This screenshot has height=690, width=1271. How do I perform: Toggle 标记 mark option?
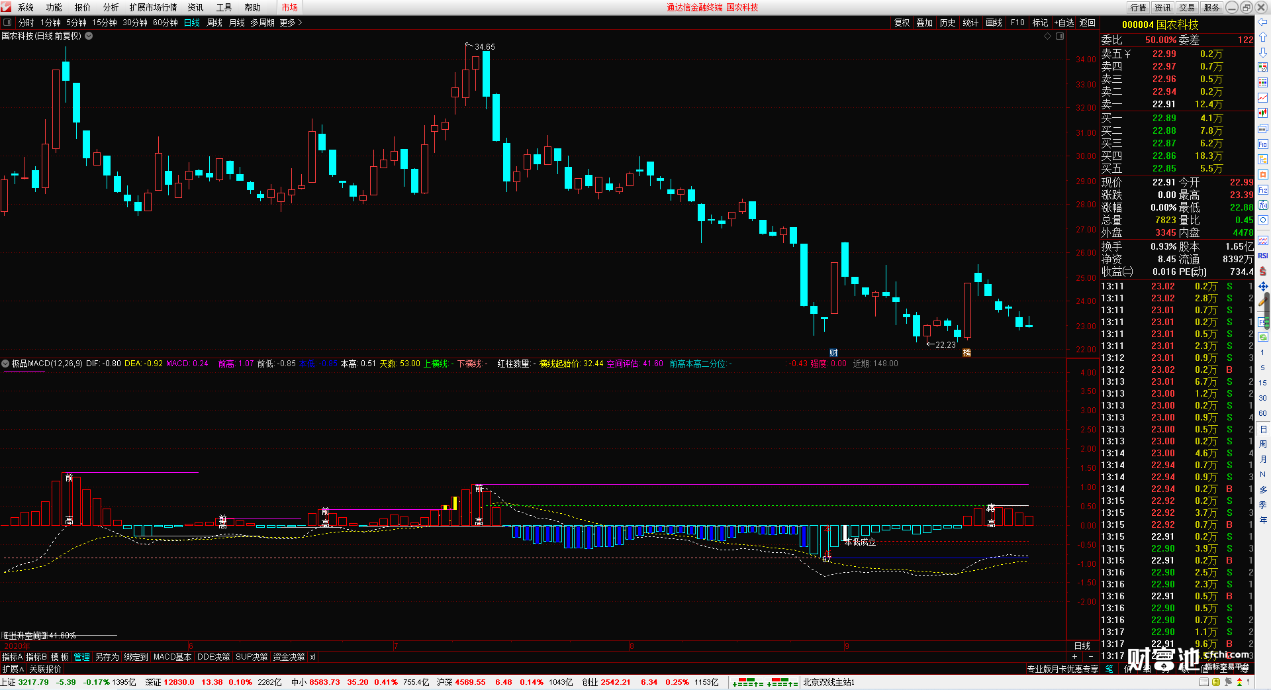pos(1040,23)
